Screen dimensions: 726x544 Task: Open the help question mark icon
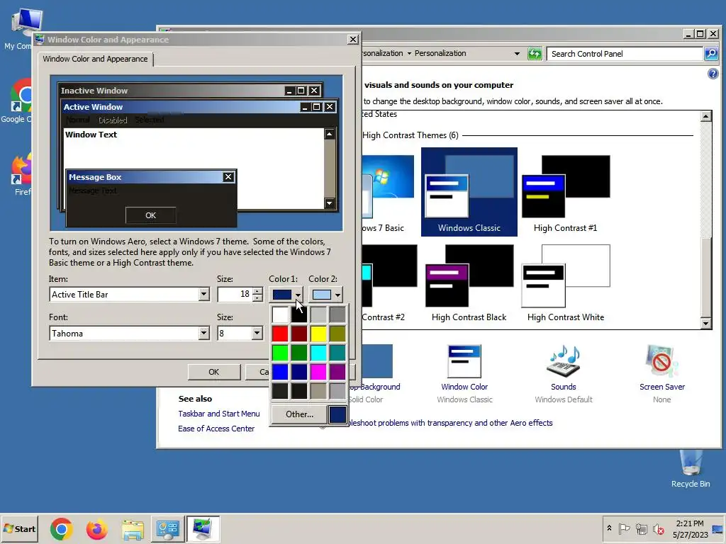pos(713,74)
